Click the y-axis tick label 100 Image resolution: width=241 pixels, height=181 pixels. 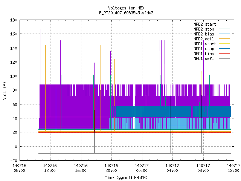pos(14,76)
